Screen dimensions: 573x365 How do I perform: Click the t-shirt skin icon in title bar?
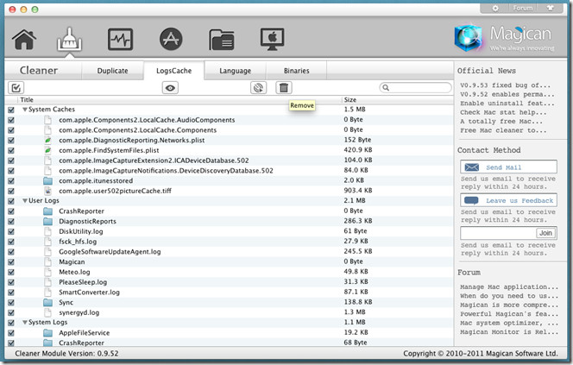click(x=550, y=8)
